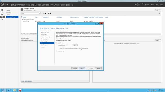Open the View menu
Viewport: 165px width, 92px height.
pos(157,5)
